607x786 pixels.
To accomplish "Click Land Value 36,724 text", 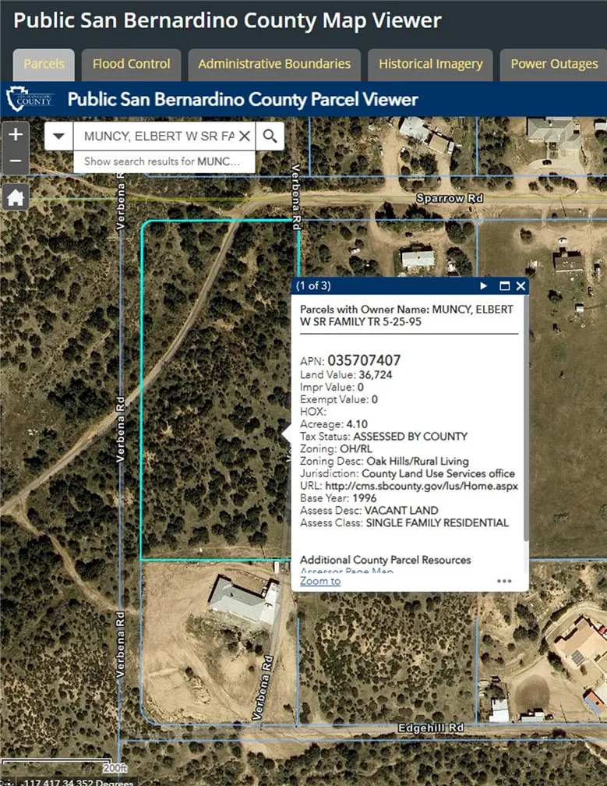I will pos(346,375).
